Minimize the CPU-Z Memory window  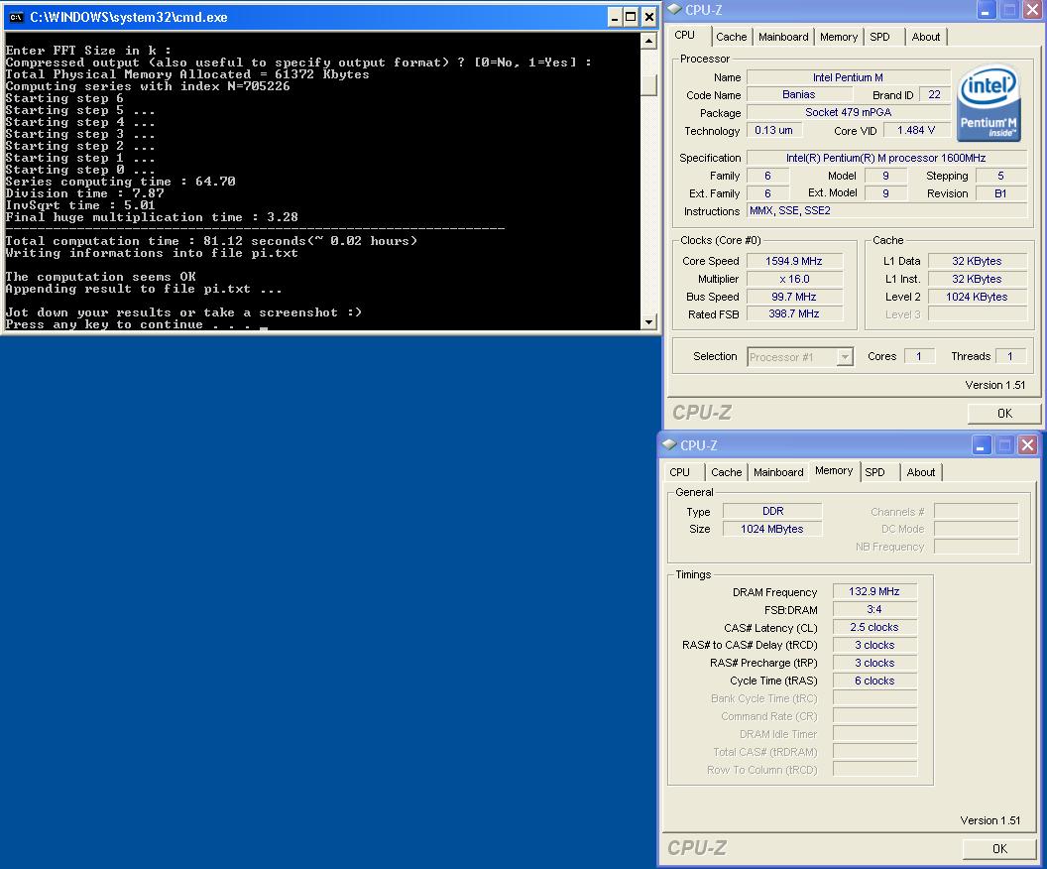pyautogui.click(x=981, y=444)
